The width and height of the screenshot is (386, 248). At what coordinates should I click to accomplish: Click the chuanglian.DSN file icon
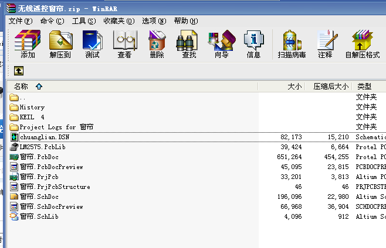click(14, 137)
